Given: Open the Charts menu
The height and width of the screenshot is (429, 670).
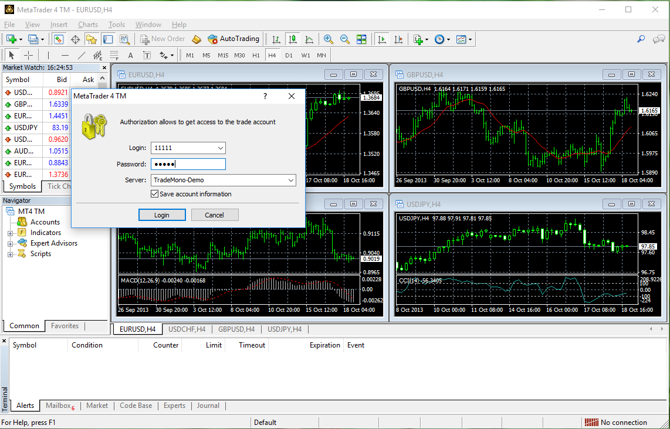Looking at the screenshot, I should [x=88, y=25].
